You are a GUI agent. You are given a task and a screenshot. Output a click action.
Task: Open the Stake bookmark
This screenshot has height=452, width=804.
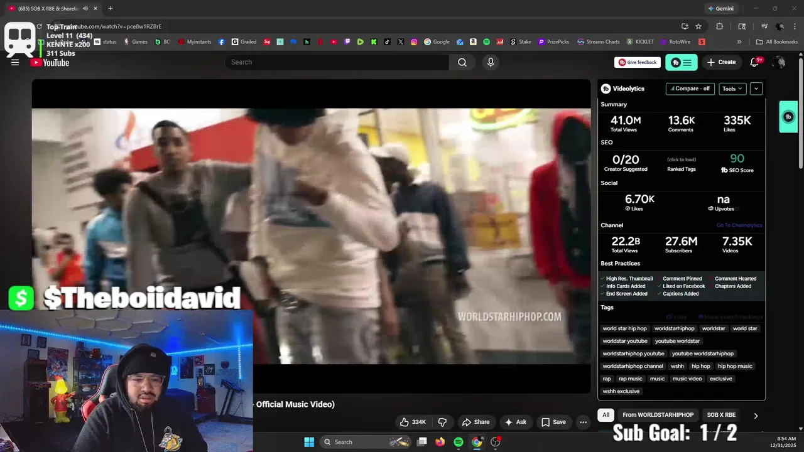(521, 42)
